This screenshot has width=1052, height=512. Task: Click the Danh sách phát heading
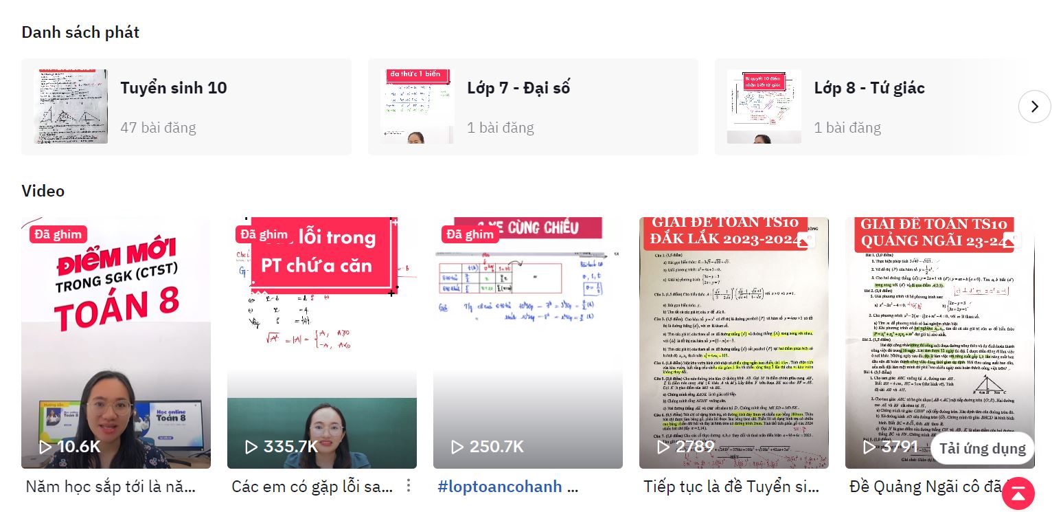pos(80,32)
